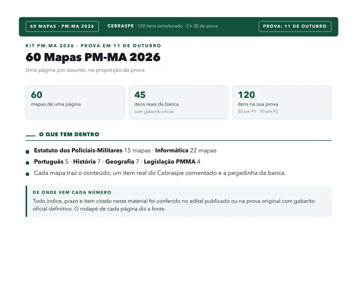The image size is (357, 303).
Task: Click subtitle 'Uma página por assunto, na proporção da prova'
Action: (x=85, y=70)
